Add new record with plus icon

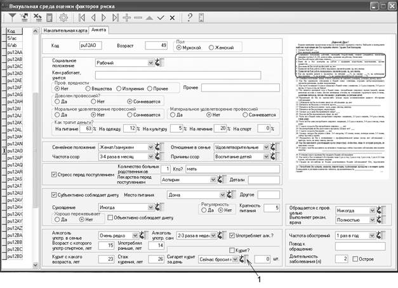[127, 17]
